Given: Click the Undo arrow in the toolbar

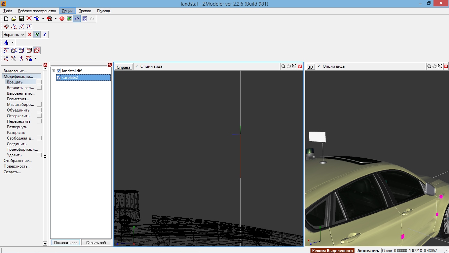Looking at the screenshot, I should click(77, 19).
